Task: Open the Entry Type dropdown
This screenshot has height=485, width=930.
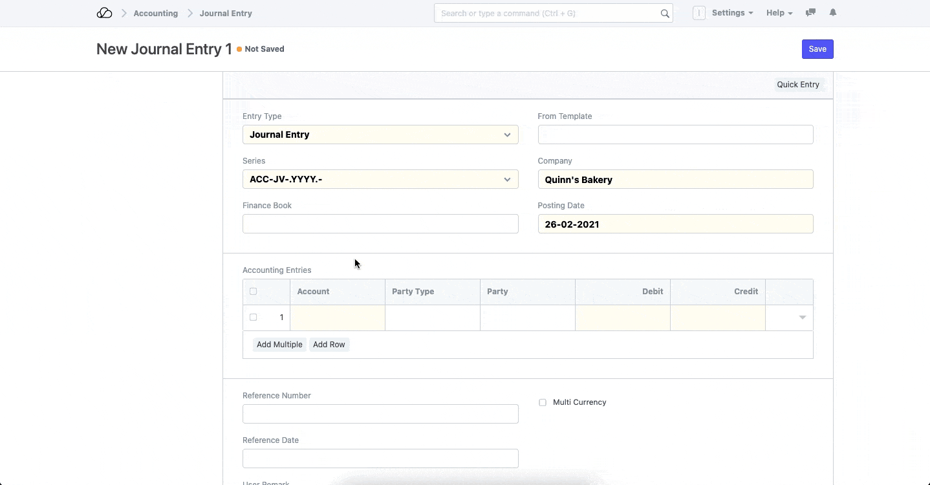Action: coord(380,135)
